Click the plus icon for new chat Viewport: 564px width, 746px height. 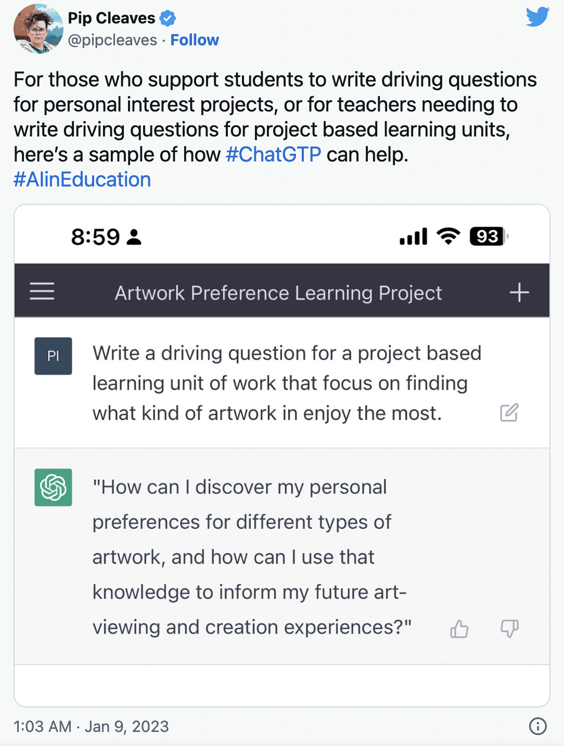click(519, 292)
